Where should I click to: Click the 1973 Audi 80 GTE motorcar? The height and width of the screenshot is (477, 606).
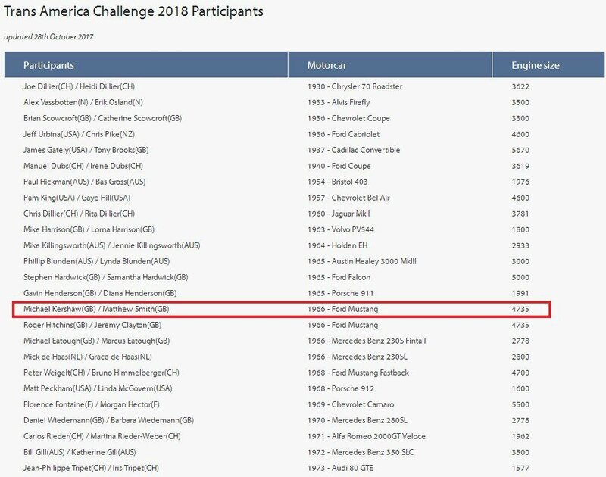pyautogui.click(x=340, y=468)
